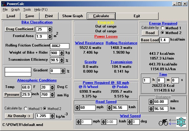This screenshot has width=189, height=131.
Task: Click the Road Speed mph field
Action: point(88,108)
